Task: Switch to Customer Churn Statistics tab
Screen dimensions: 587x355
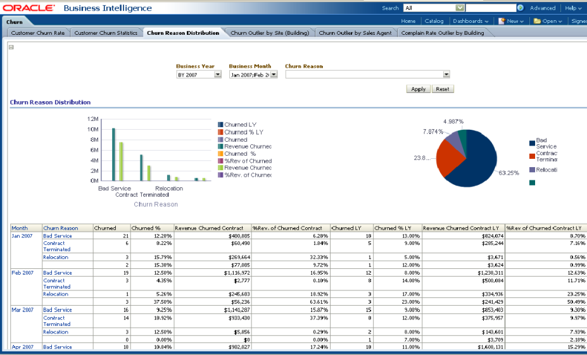Action: click(106, 33)
